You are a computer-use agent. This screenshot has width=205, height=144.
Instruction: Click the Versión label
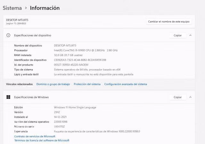click(19, 112)
